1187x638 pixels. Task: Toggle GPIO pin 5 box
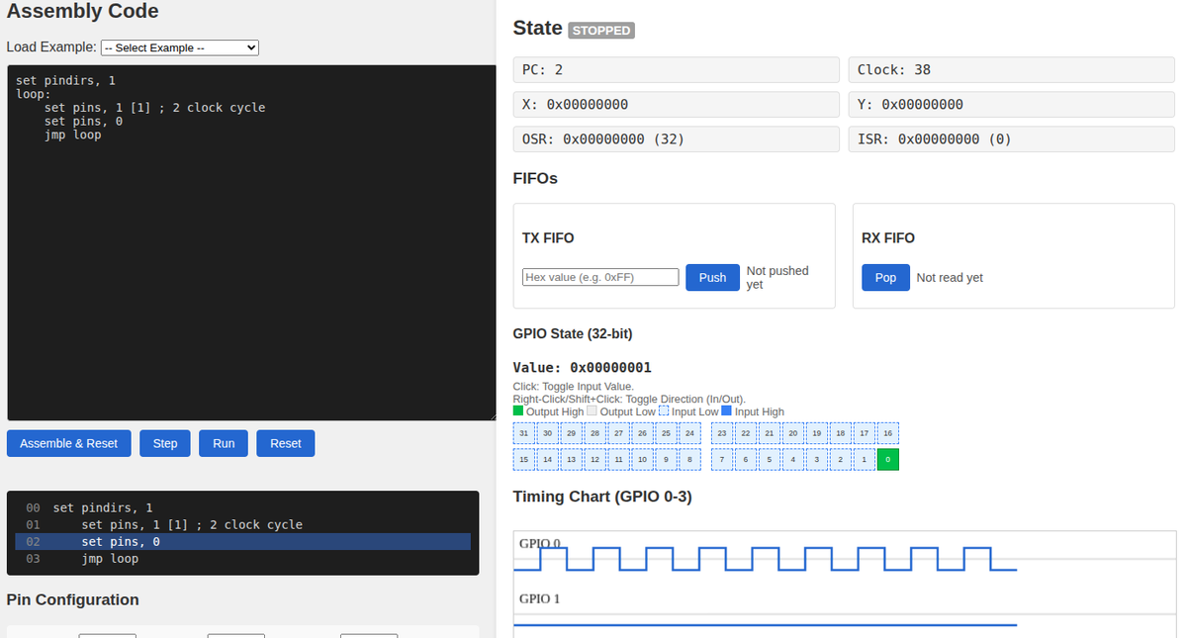[x=770, y=459]
